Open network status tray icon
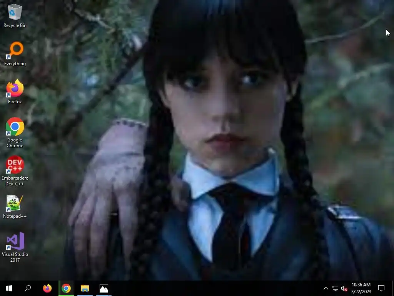 coord(335,288)
